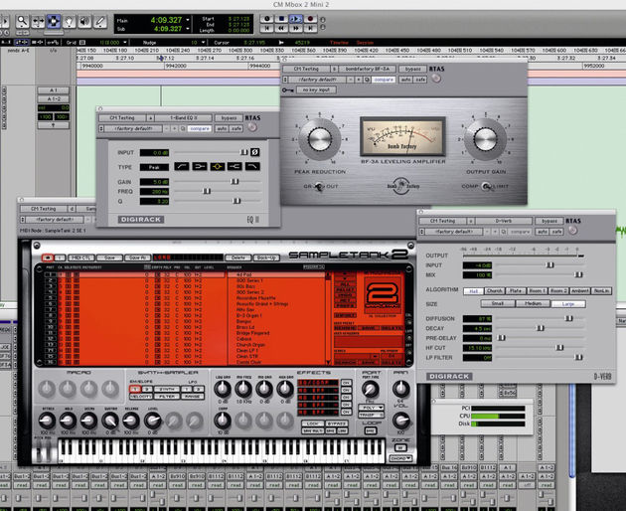This screenshot has width=626, height=511.
Task: Select Peak filter type icon in EQ II
Action: (x=217, y=166)
